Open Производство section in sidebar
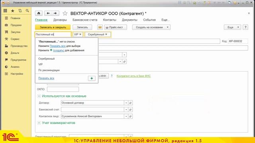Image resolution: width=255 pixels, height=143 pixels. click(x=19, y=46)
